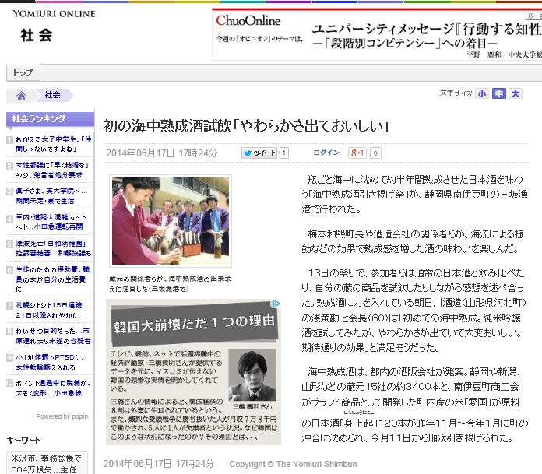Go to the 社会 breadcrumb section
The image size is (542, 474).
52,95
